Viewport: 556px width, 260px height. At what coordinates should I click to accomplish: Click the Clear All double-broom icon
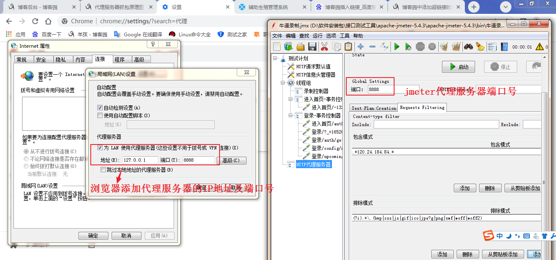pos(456,47)
